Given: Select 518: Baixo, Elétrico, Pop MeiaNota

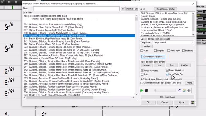Looking at the screenshot, I should pyautogui.click(x=53, y=39).
